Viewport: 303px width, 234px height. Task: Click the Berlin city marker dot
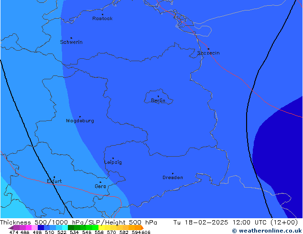[x=158, y=96]
